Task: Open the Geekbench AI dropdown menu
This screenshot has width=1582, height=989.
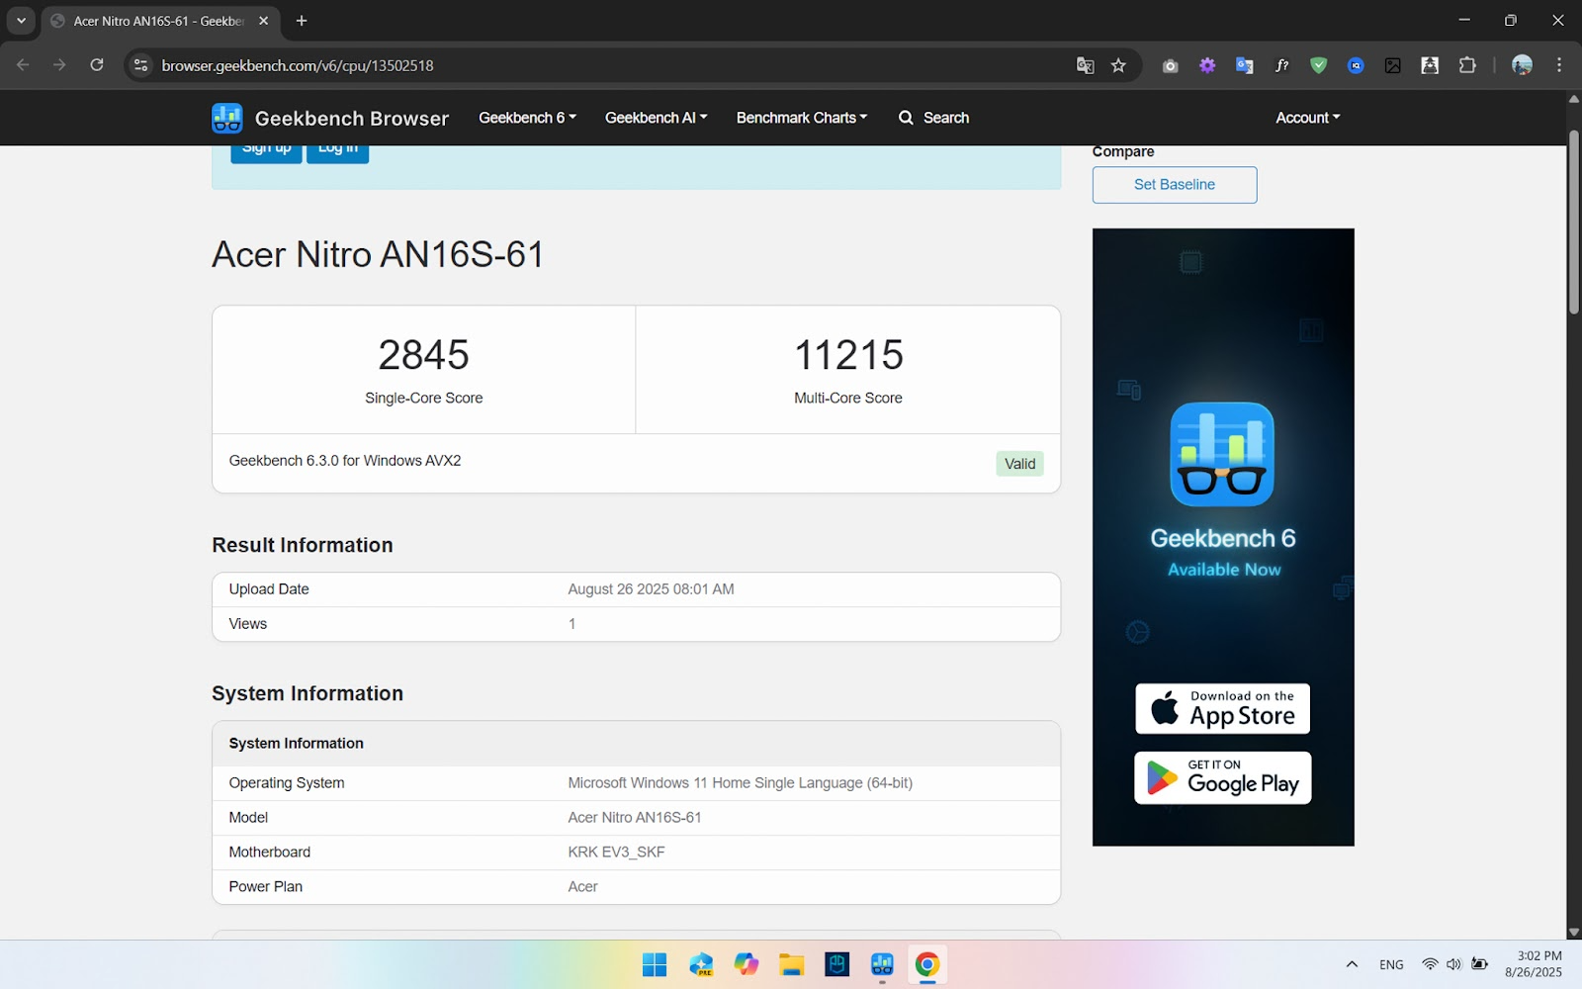Action: [656, 118]
